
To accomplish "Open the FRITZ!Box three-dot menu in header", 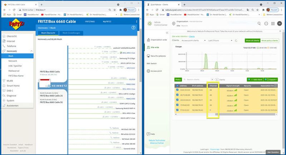I will click(x=137, y=21).
